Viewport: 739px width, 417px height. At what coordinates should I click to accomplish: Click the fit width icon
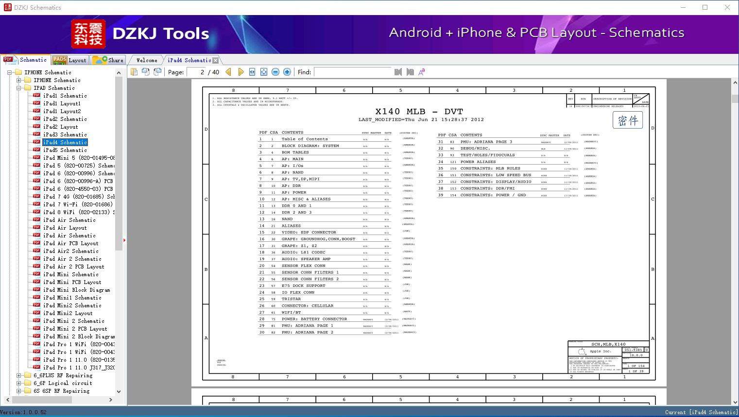[x=252, y=72]
